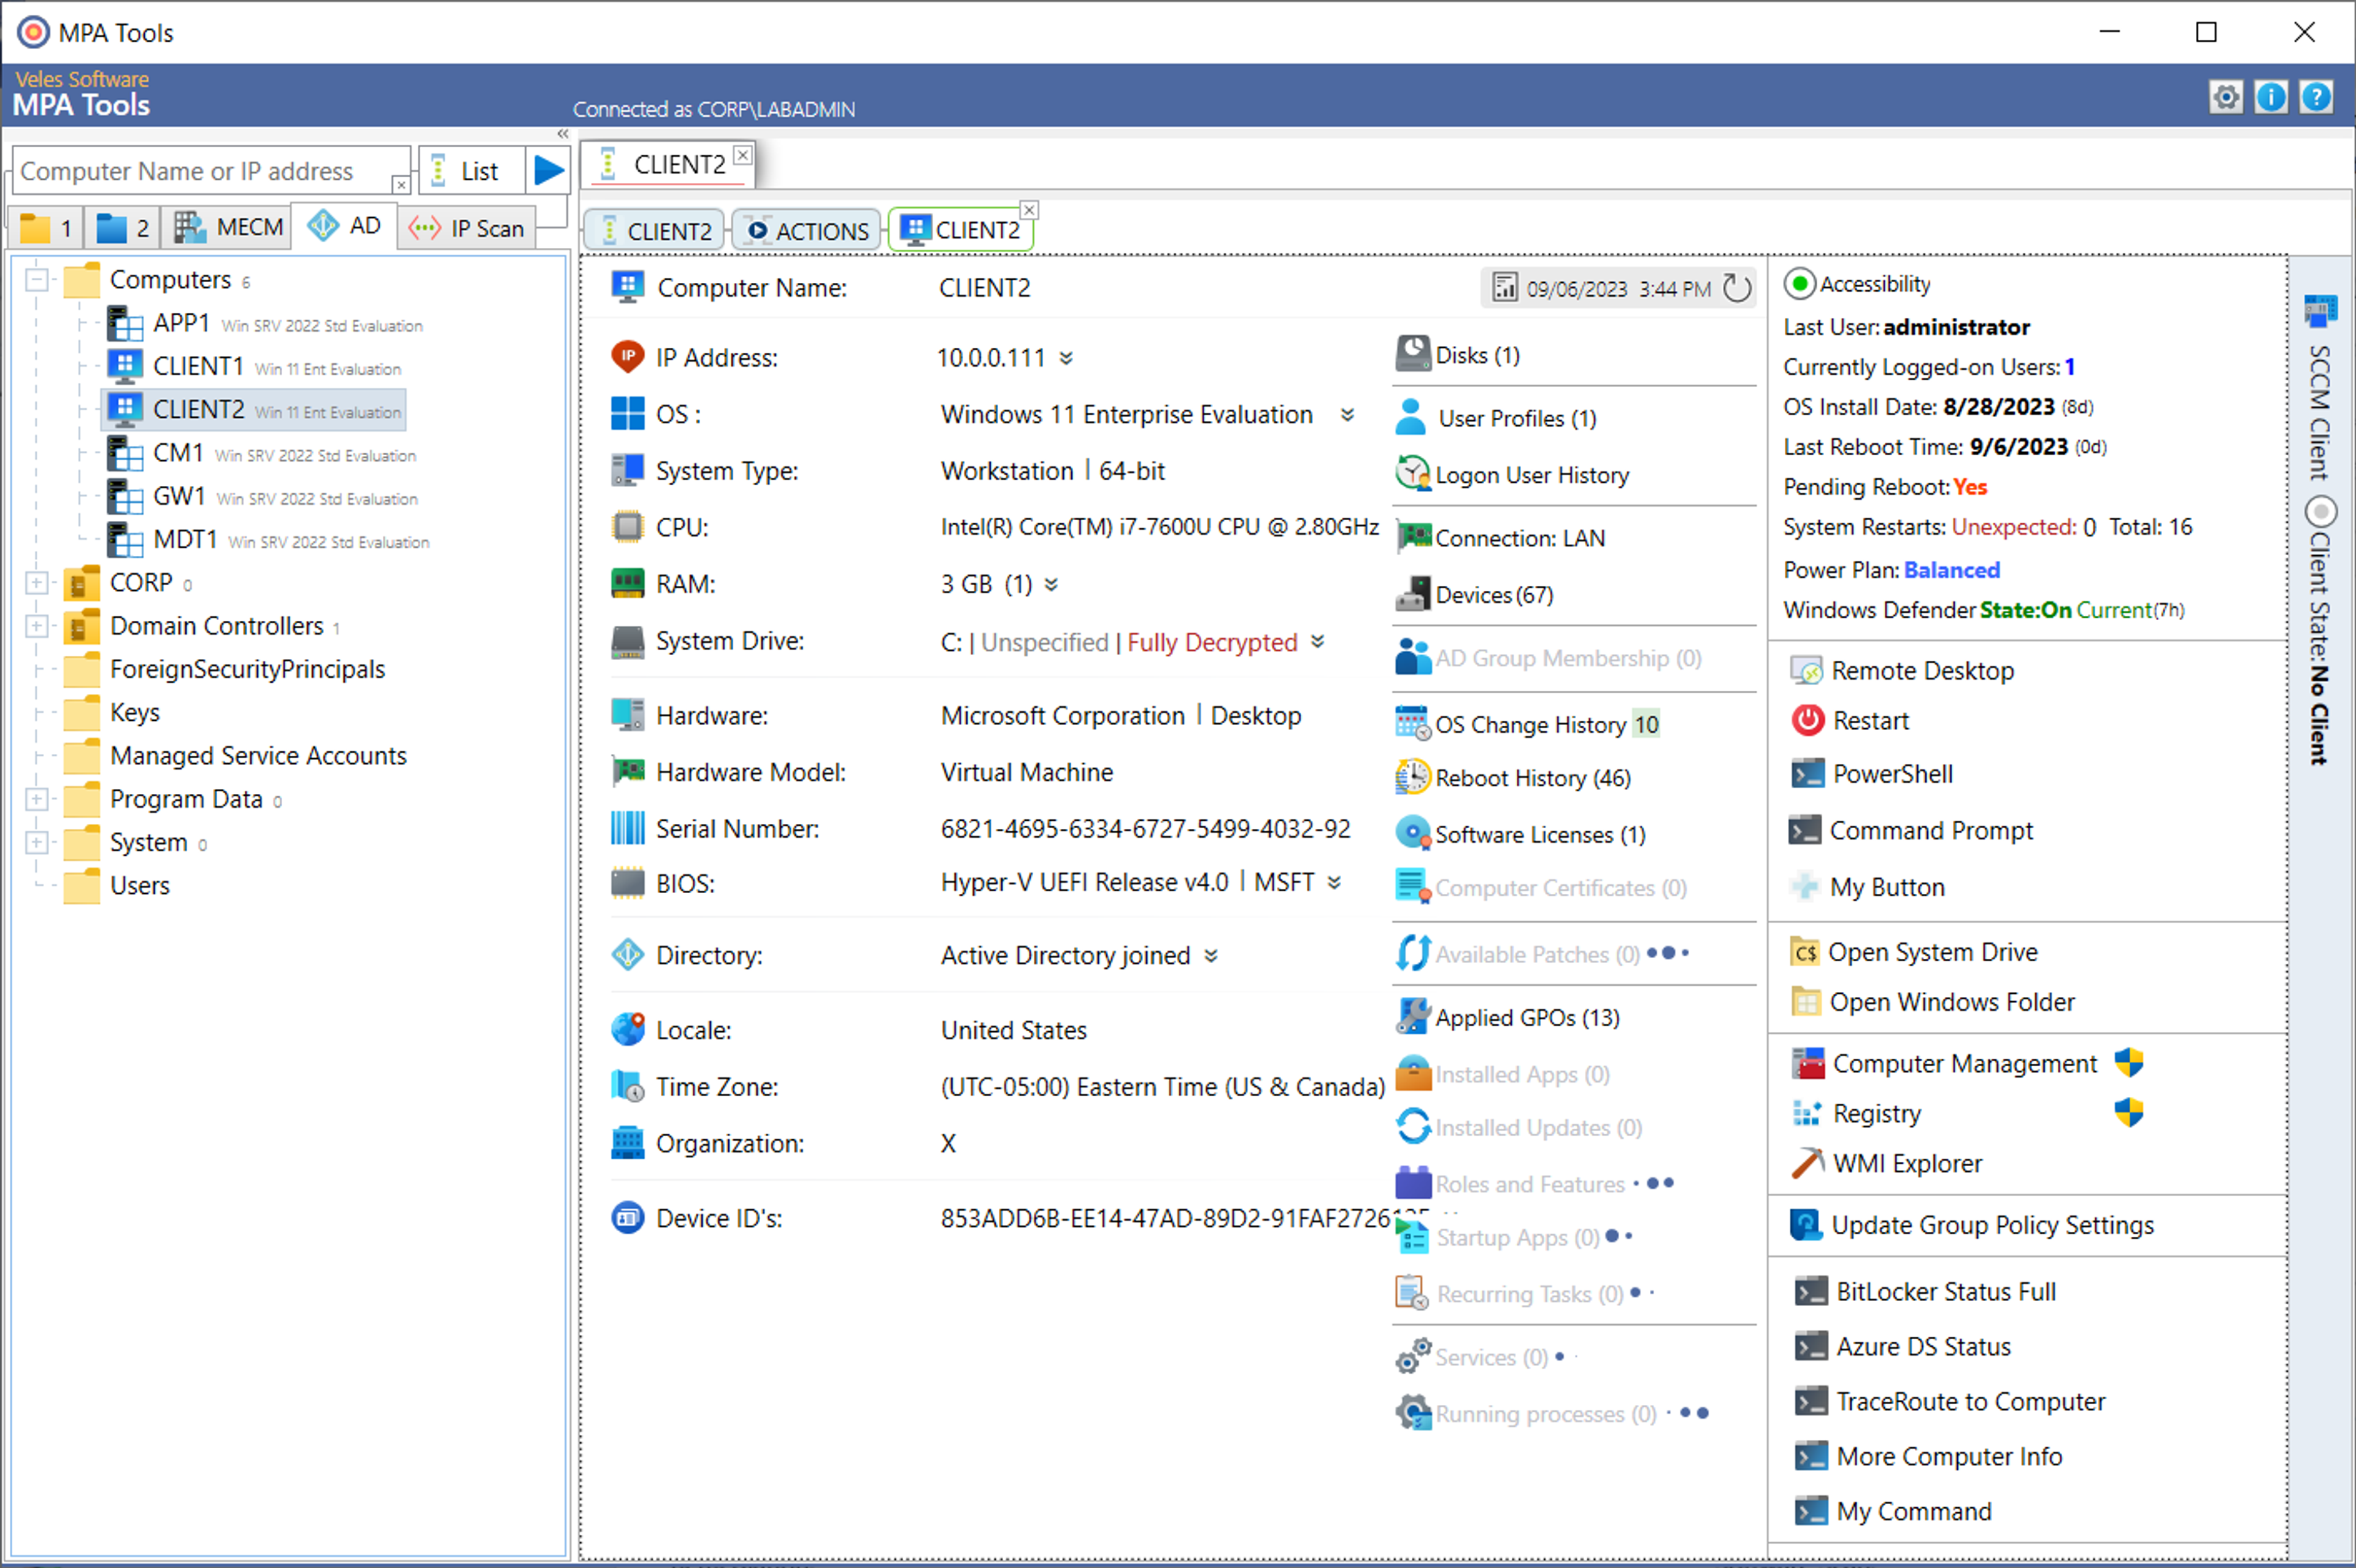Close the green CLIENT2 sub-tab

tap(1029, 210)
